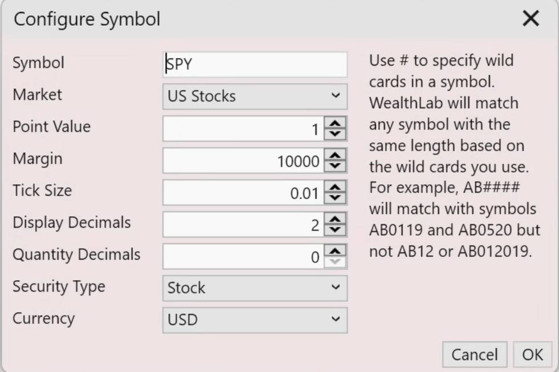Raise Tick Size with up arrow

[x=335, y=187]
